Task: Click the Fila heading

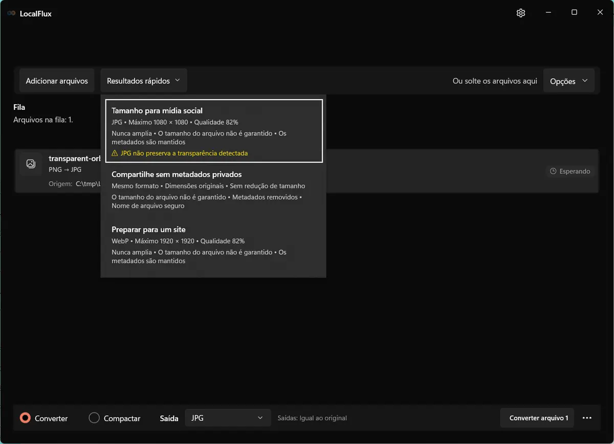Action: pyautogui.click(x=19, y=107)
